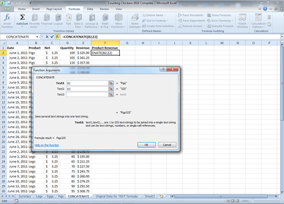Collapse dialog using Text1 range selector icon
Viewport: 284px width, 204px height.
point(111,83)
